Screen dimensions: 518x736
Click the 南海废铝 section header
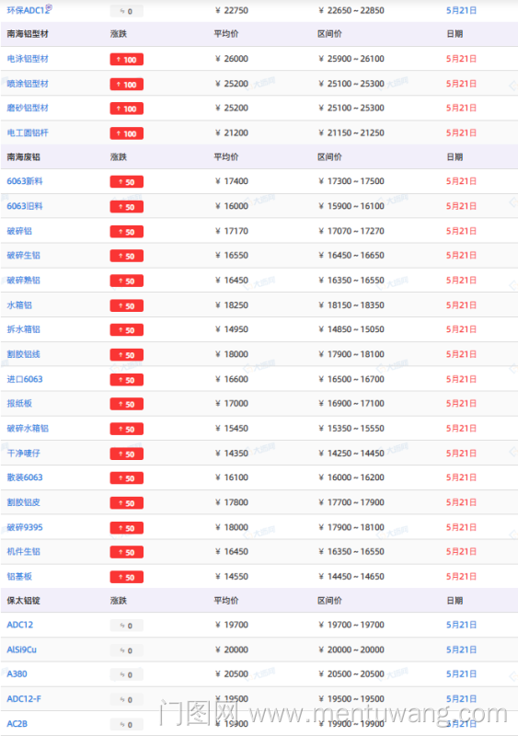[24, 157]
